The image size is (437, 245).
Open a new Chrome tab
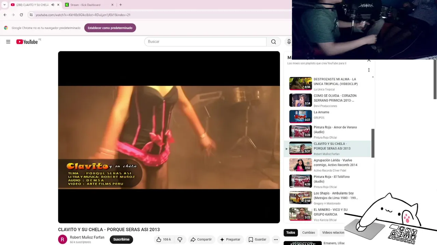click(121, 5)
